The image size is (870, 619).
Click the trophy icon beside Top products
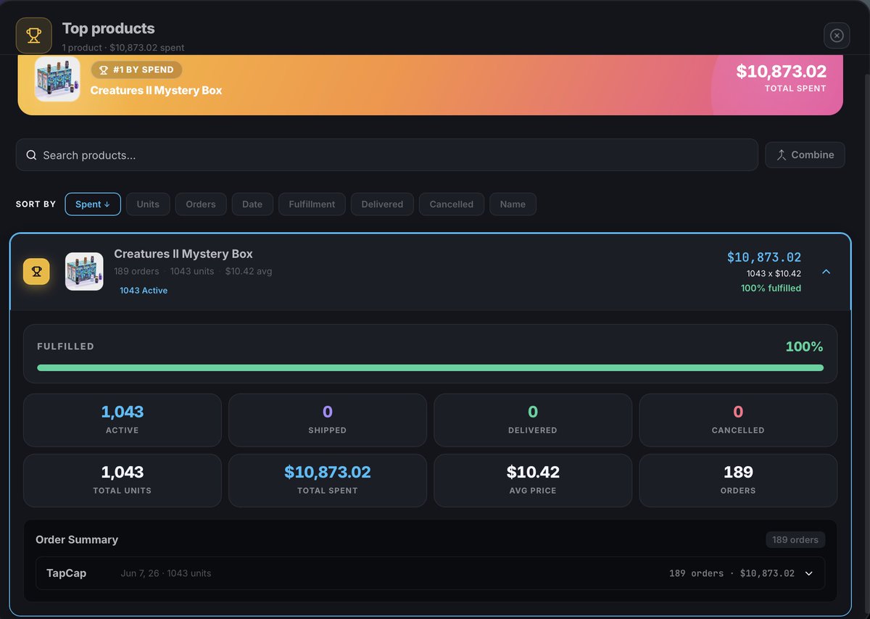[34, 36]
